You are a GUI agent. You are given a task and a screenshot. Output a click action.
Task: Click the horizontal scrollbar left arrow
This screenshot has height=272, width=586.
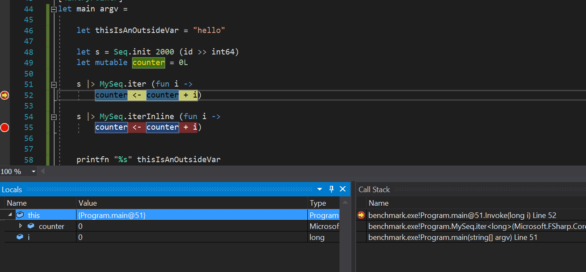point(42,171)
